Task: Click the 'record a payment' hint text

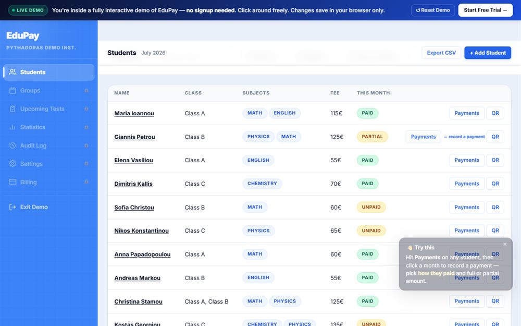Action: (464, 137)
